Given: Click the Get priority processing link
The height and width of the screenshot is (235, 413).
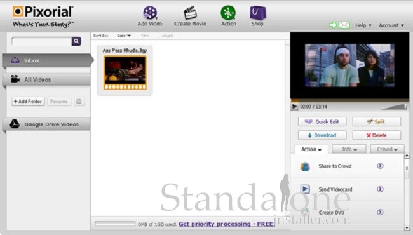Looking at the screenshot, I should 227,224.
